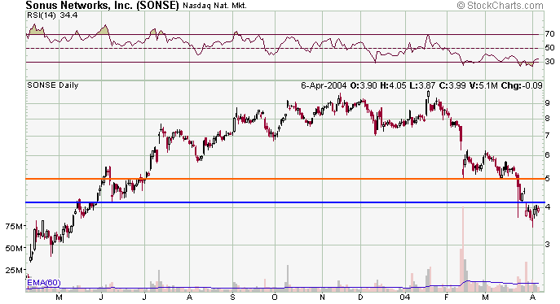This screenshot has width=560, height=304.
Task: Click the 50M volume axis label
Action: coord(15,248)
